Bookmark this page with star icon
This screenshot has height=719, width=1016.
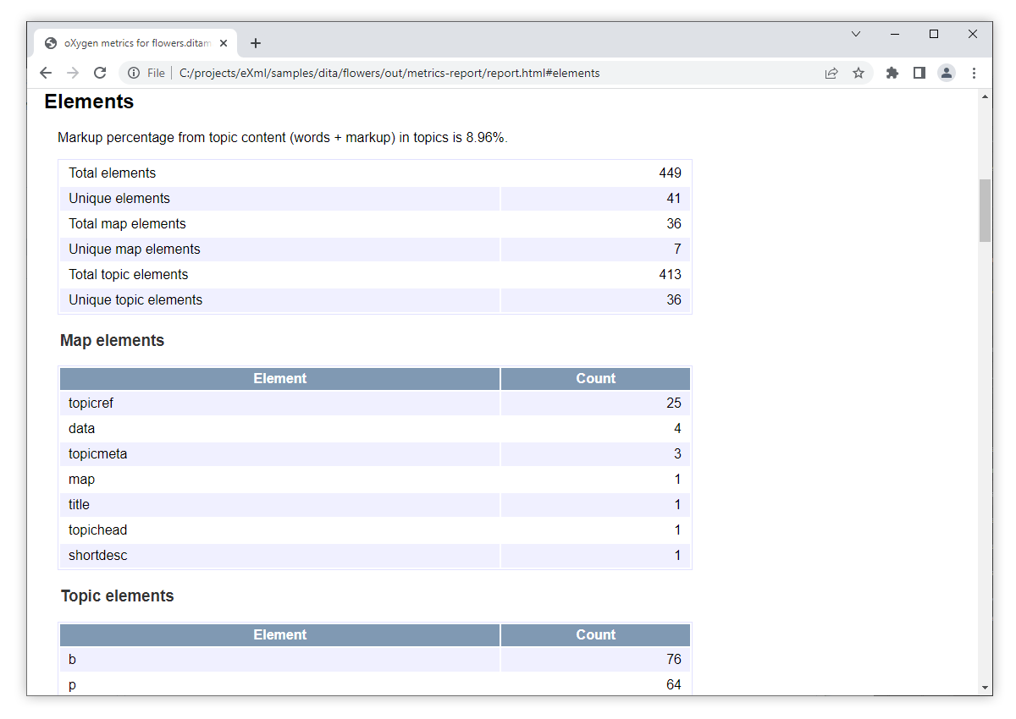[x=859, y=73]
